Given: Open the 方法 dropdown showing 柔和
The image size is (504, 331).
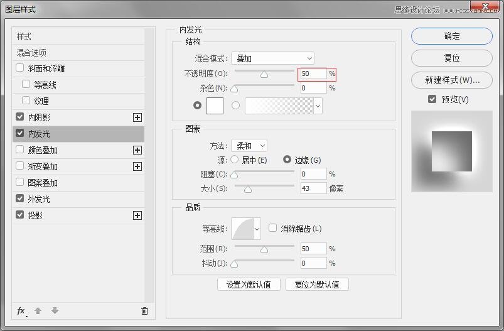Looking at the screenshot, I should pyautogui.click(x=249, y=146).
